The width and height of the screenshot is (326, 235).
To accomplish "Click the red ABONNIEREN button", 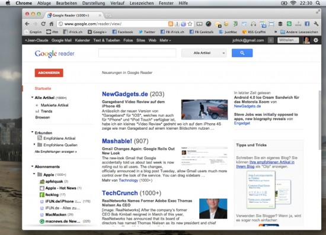I will click(x=49, y=73).
